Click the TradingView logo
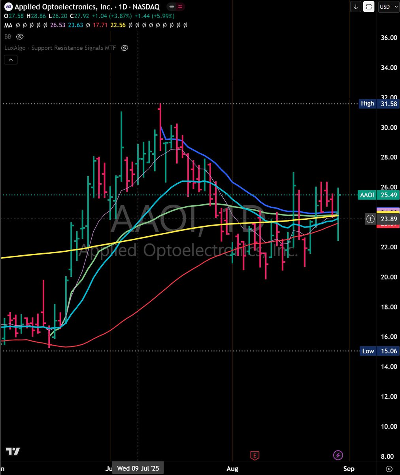This screenshot has width=400, height=475. tap(13, 451)
